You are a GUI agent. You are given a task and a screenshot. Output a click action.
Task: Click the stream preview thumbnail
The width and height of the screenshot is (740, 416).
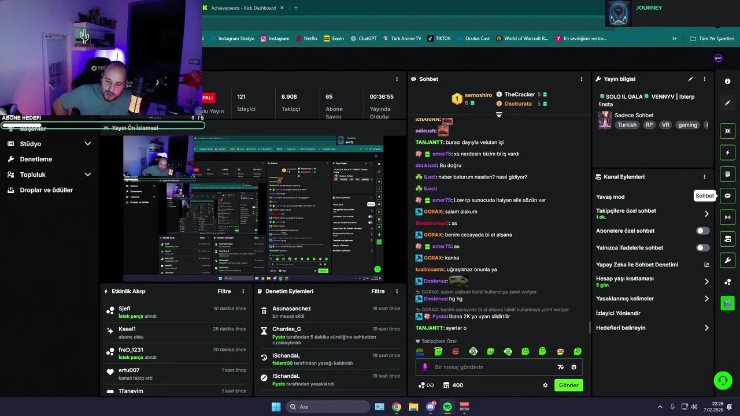pyautogui.click(x=253, y=209)
